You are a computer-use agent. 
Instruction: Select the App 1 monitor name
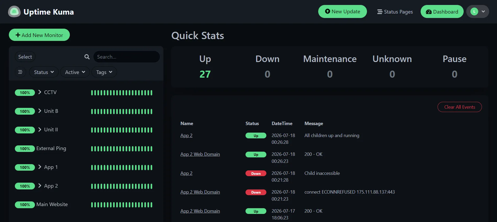pyautogui.click(x=51, y=167)
